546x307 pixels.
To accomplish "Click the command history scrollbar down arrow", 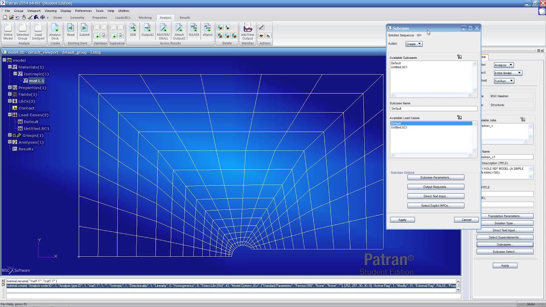I will 459,290.
